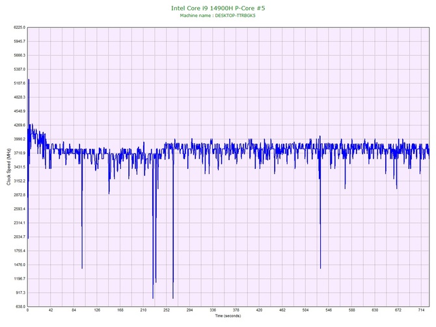Click the 546 tick on time axis

pyautogui.click(x=329, y=310)
